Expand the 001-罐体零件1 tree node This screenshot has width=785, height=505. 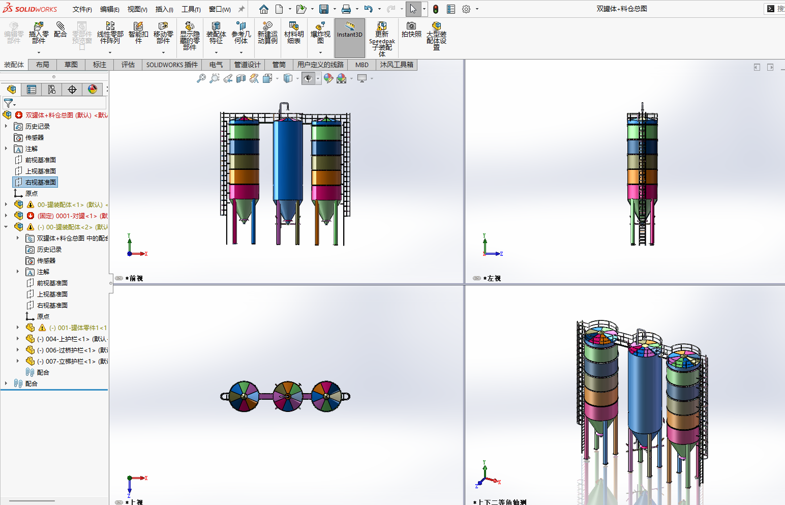click(x=18, y=328)
